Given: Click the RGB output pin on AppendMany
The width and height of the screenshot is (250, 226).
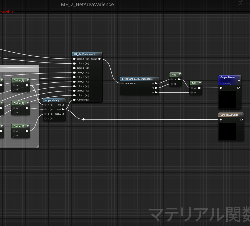Looking at the screenshot, I should tap(63, 109).
